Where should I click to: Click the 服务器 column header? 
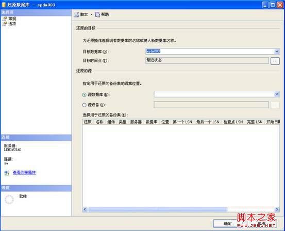click(x=136, y=122)
